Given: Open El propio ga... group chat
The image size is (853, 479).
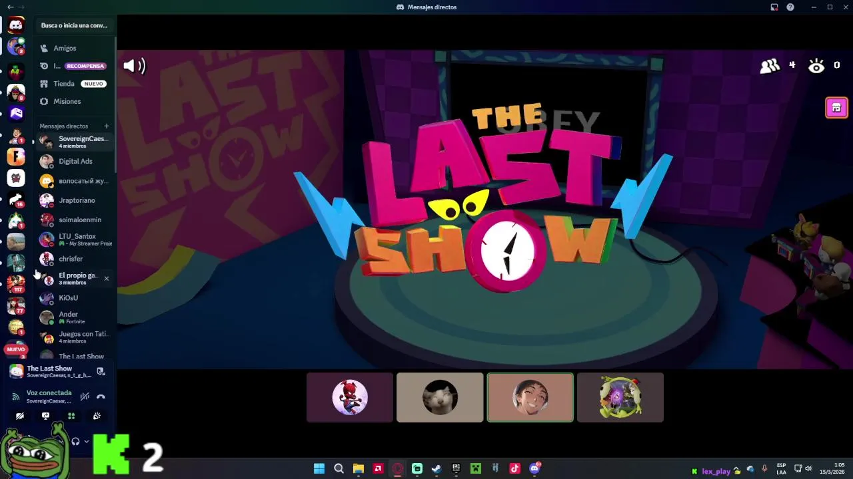Looking at the screenshot, I should point(75,278).
